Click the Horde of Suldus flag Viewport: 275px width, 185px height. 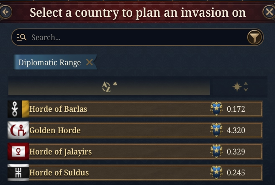tap(18, 172)
